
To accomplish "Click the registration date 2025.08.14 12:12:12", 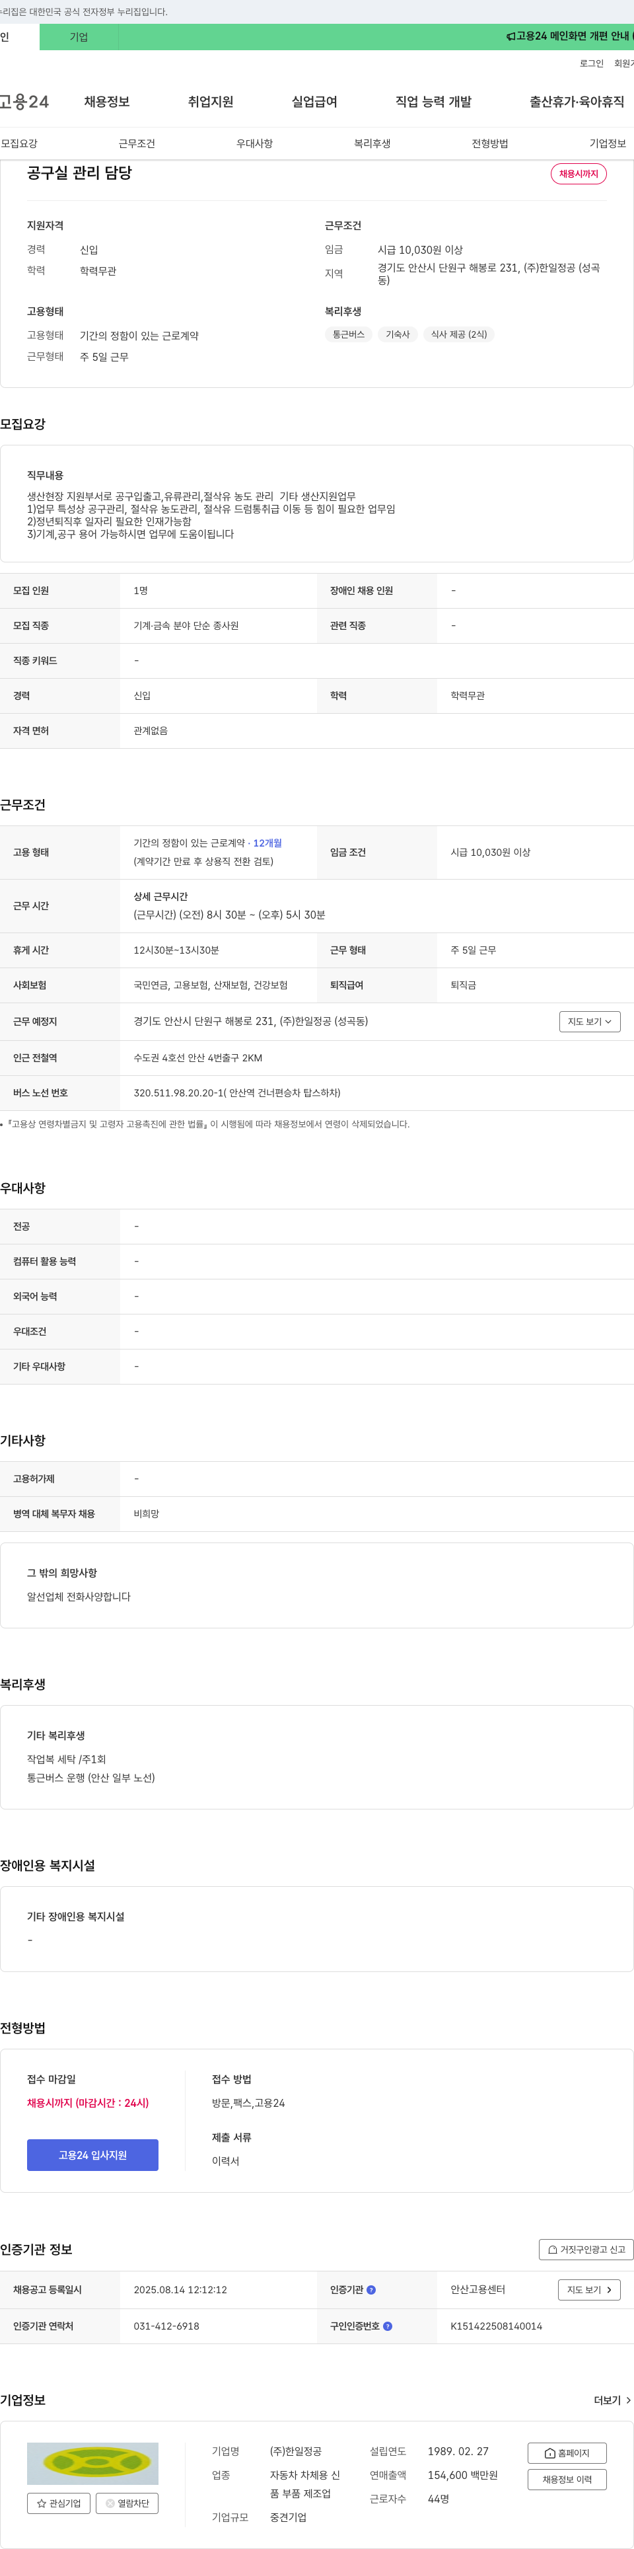I will tap(180, 2290).
